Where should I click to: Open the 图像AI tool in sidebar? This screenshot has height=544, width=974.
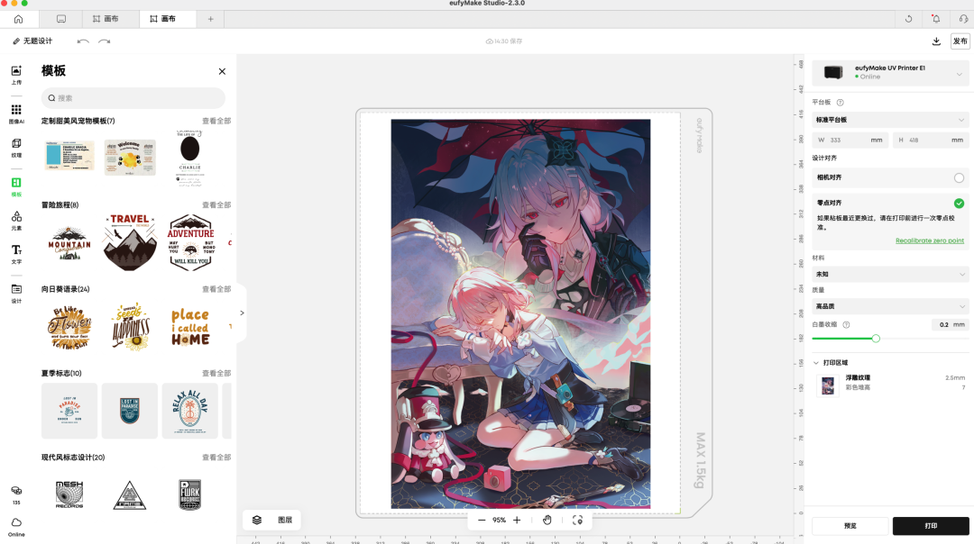pyautogui.click(x=16, y=113)
